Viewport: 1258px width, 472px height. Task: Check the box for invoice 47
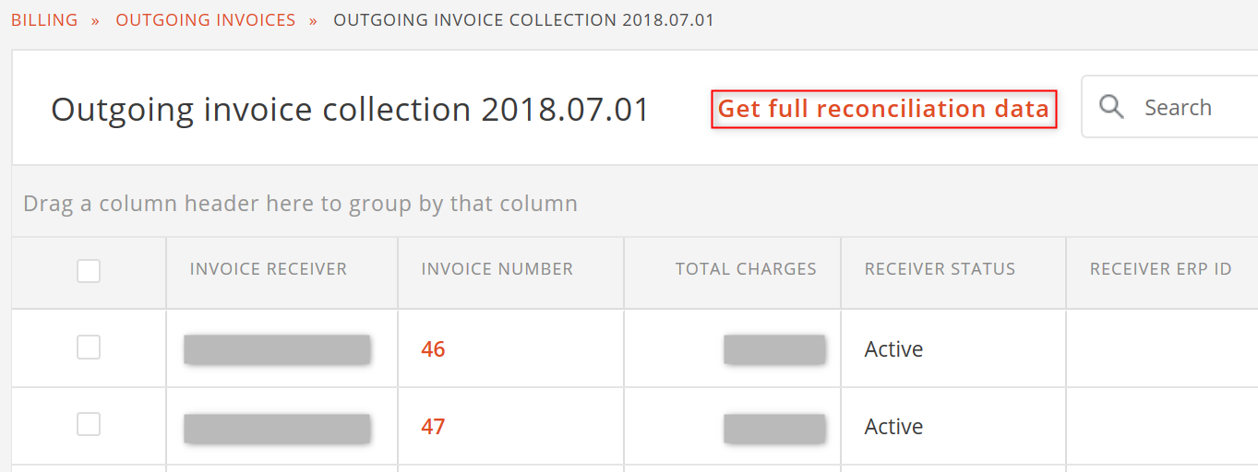89,424
